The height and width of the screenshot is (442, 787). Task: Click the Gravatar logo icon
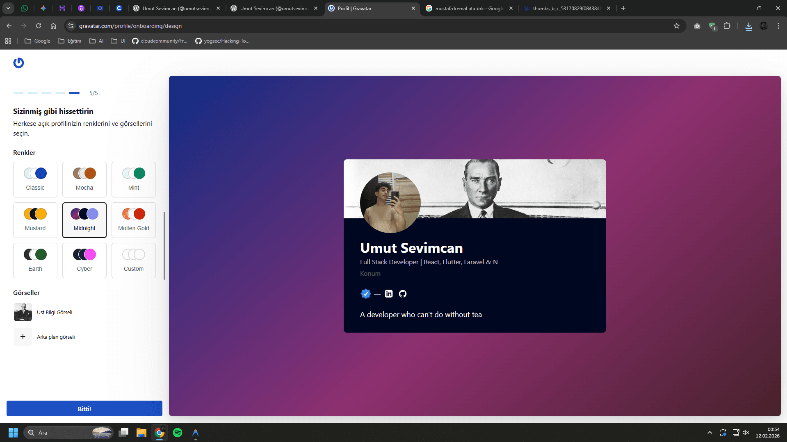pyautogui.click(x=18, y=63)
